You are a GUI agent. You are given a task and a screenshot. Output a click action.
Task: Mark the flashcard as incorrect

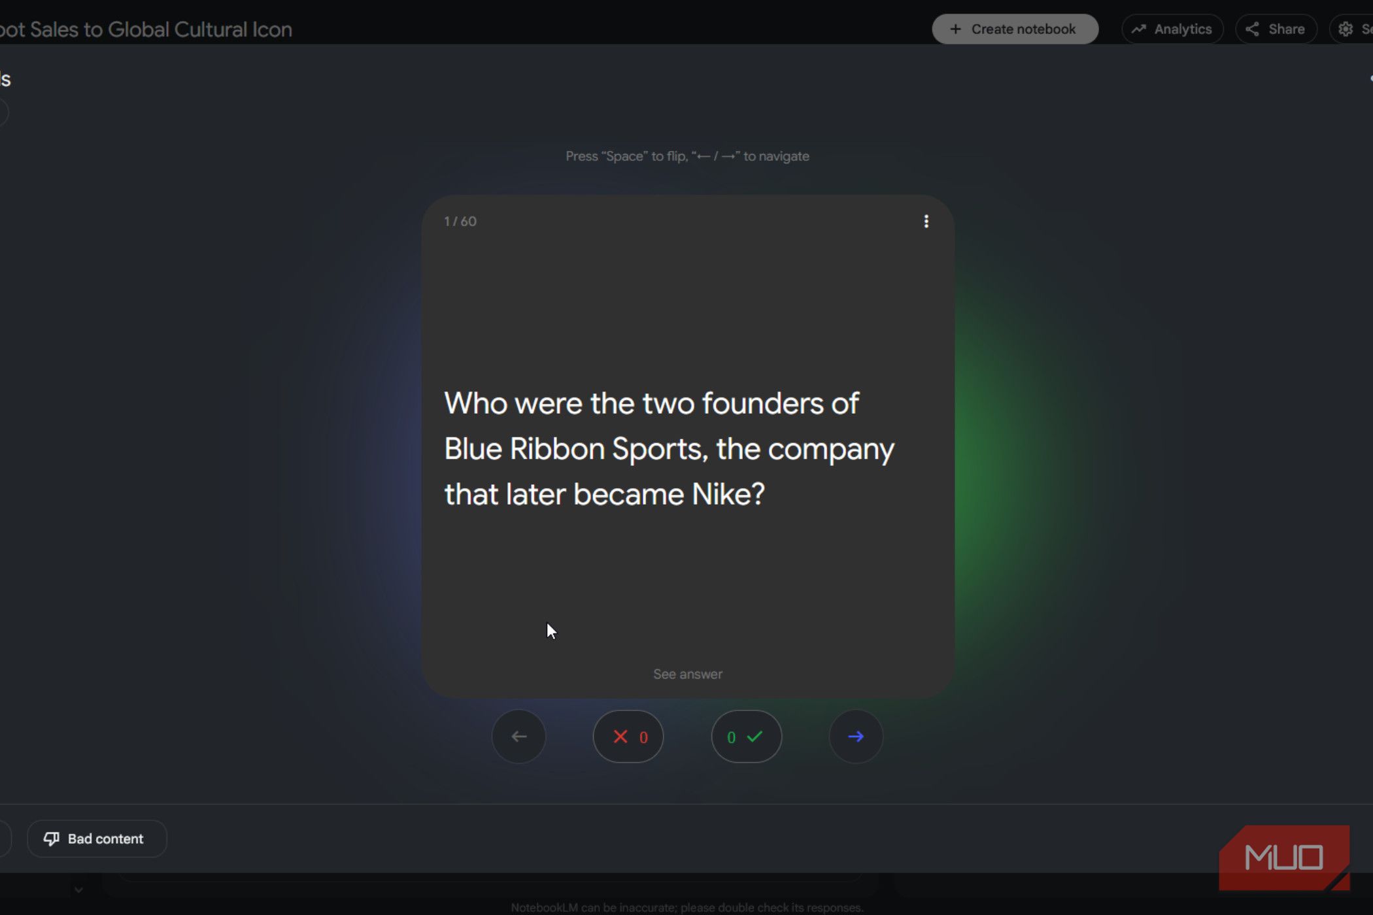coord(628,737)
